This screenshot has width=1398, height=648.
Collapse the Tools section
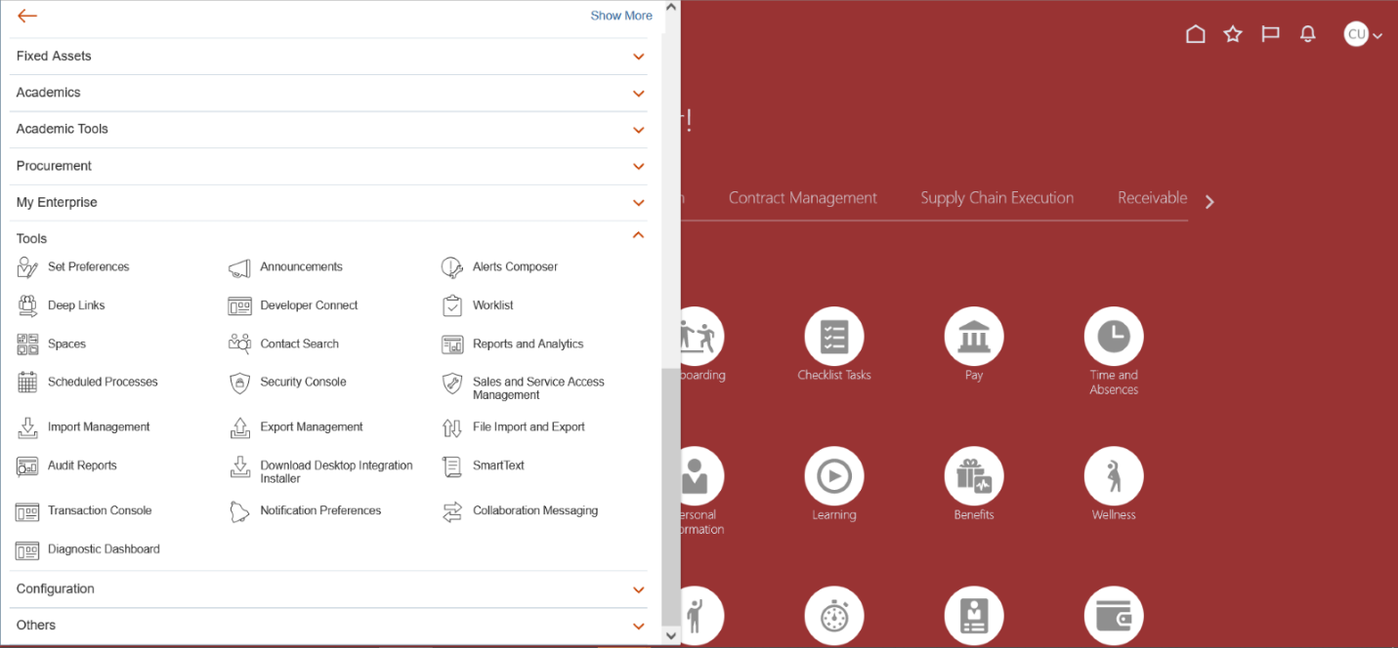tap(638, 236)
